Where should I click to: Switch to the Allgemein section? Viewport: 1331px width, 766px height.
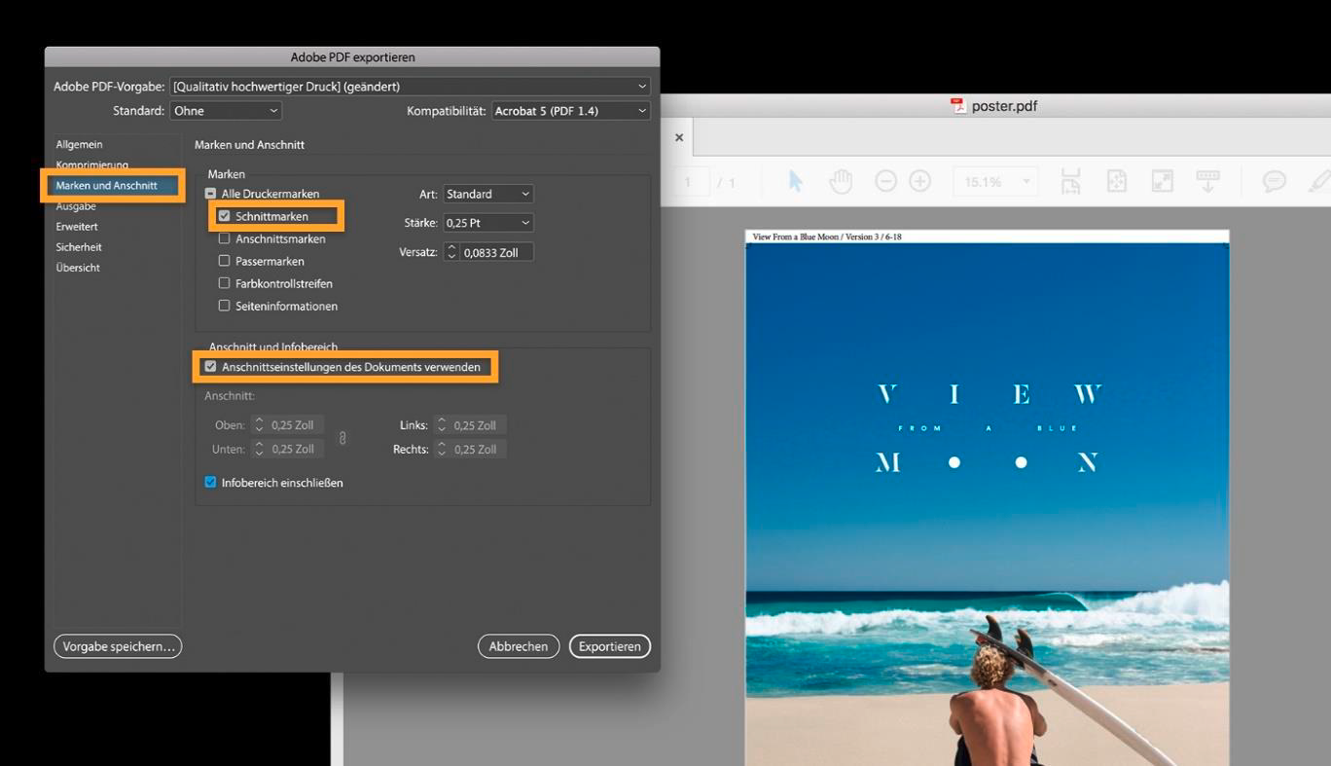point(79,144)
